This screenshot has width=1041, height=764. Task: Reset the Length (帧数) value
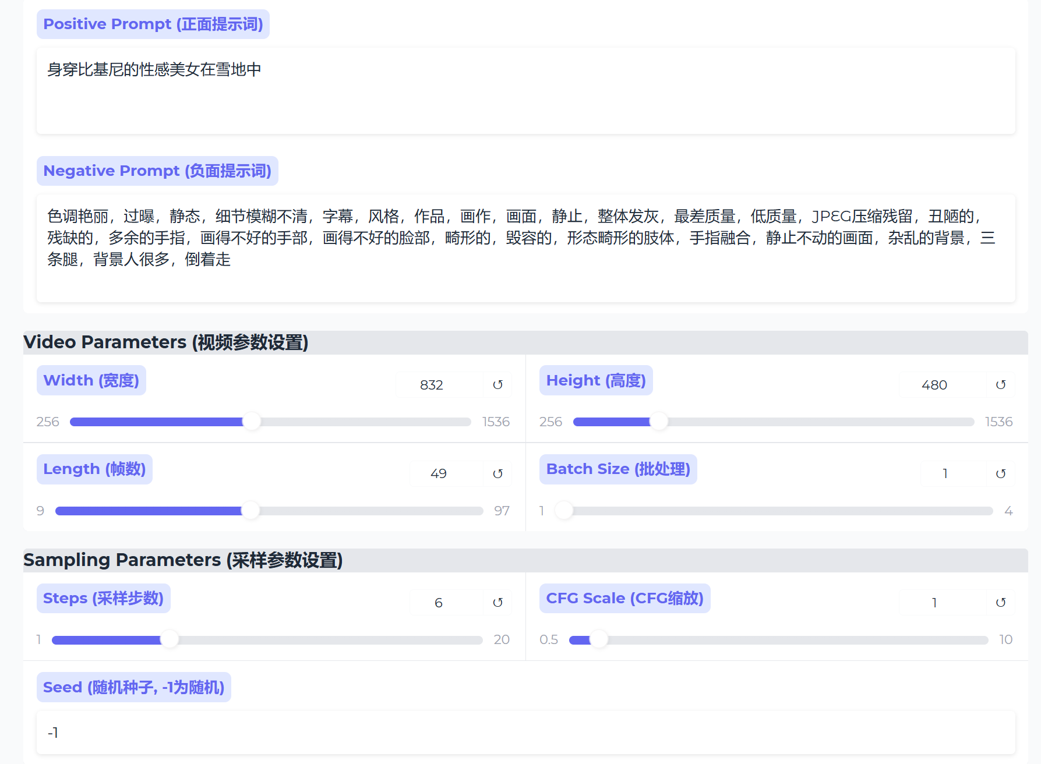(x=497, y=473)
